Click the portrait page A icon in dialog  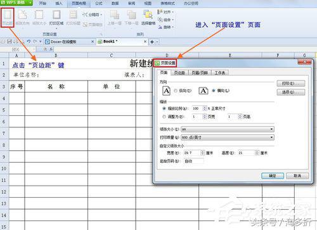click(x=166, y=91)
